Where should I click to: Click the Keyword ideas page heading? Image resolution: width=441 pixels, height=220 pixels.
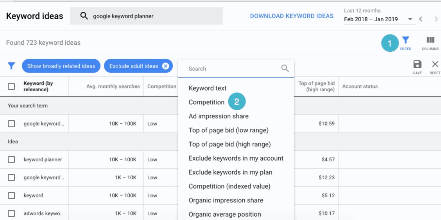point(35,16)
